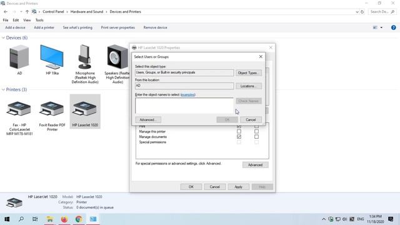Click the object names text box
The height and width of the screenshot is (225, 400).
[184, 106]
